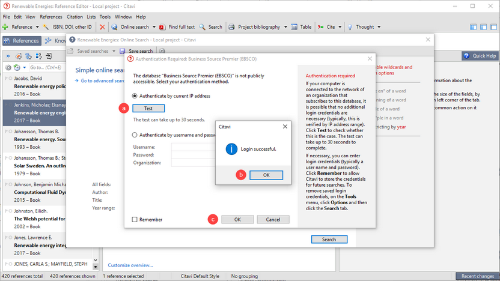
Task: Click the green plus Reference icon
Action: coord(5,27)
